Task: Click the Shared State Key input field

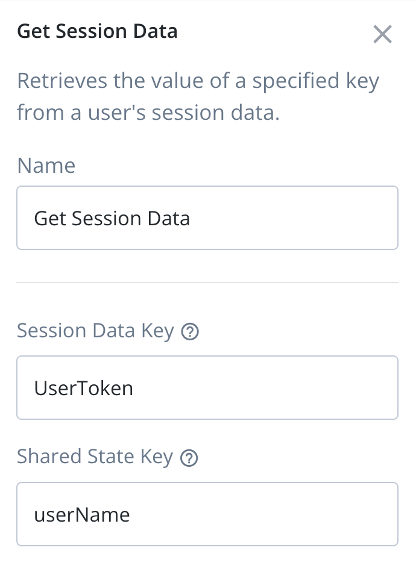Action: (x=207, y=514)
